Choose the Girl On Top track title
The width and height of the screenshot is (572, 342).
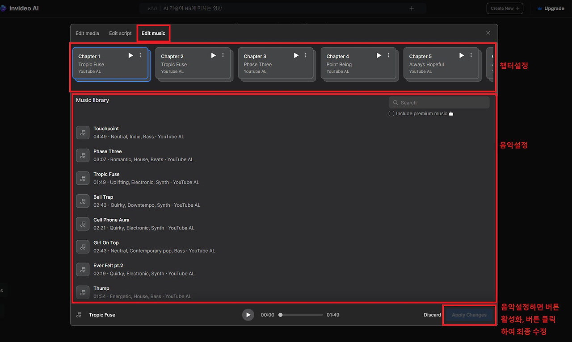pos(106,242)
